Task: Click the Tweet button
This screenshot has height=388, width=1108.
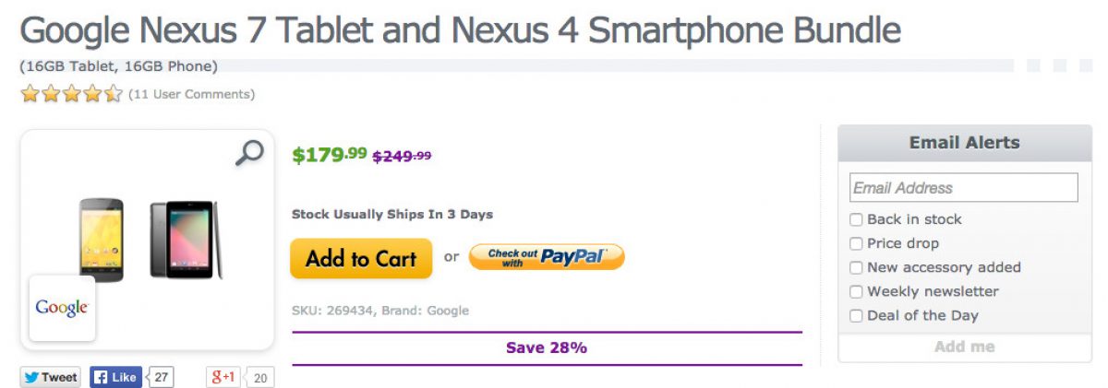Action: pos(51,377)
